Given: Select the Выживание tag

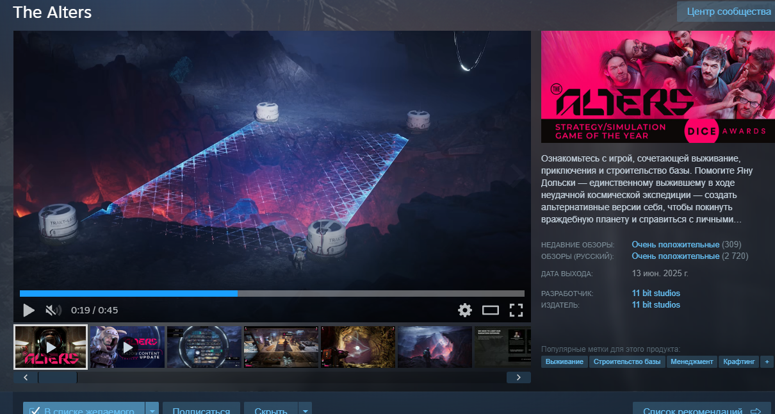Looking at the screenshot, I should click(x=565, y=362).
